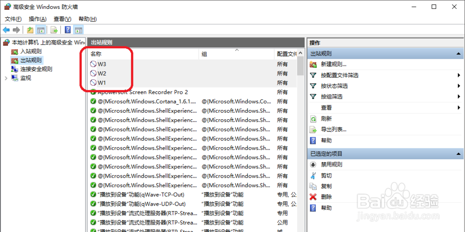Select 入站规则 in the tree
The image size is (465, 232).
[31, 52]
